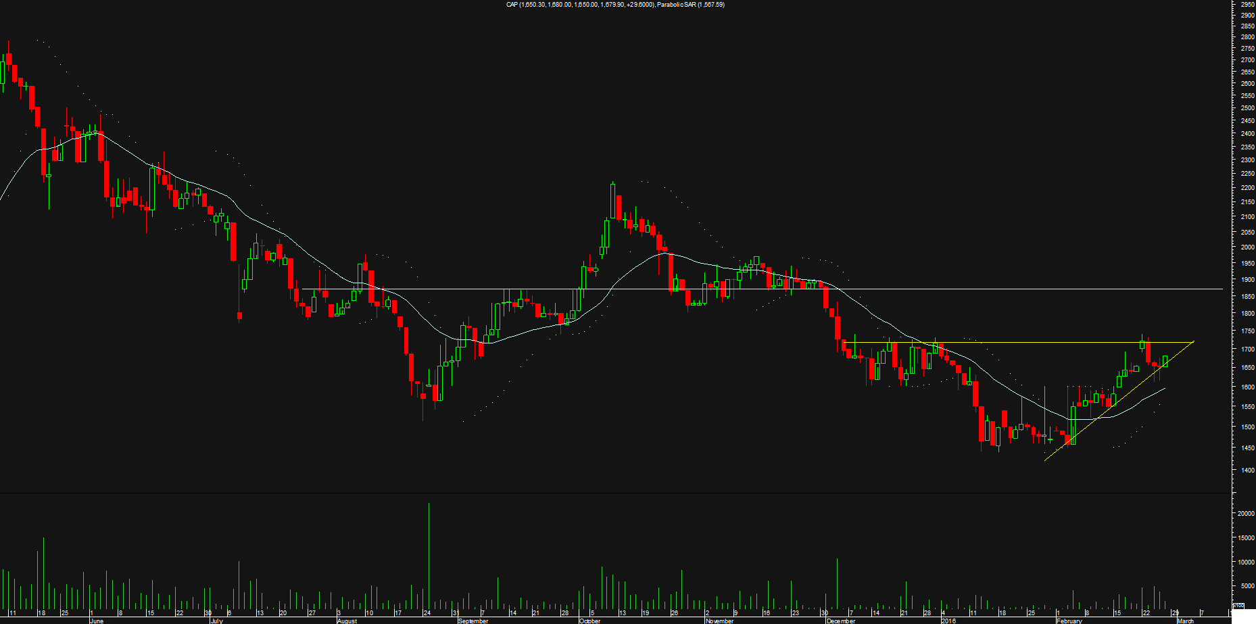Select the August label on time axis

[347, 621]
